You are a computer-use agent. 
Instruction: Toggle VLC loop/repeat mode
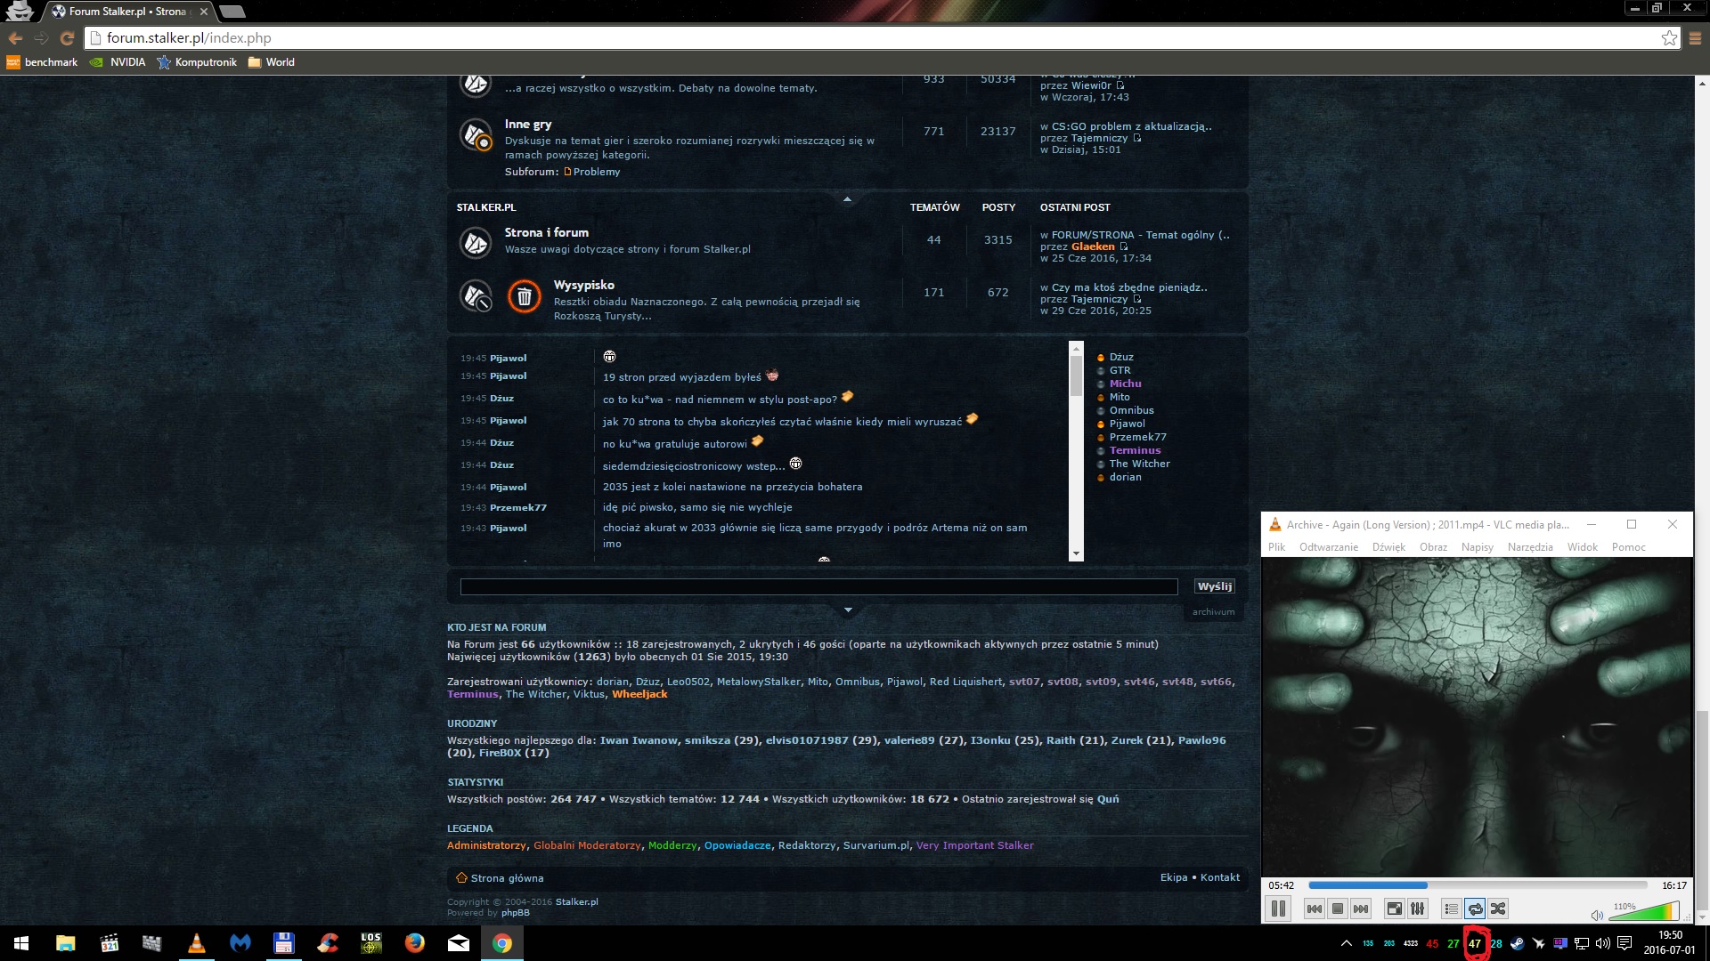click(1475, 909)
